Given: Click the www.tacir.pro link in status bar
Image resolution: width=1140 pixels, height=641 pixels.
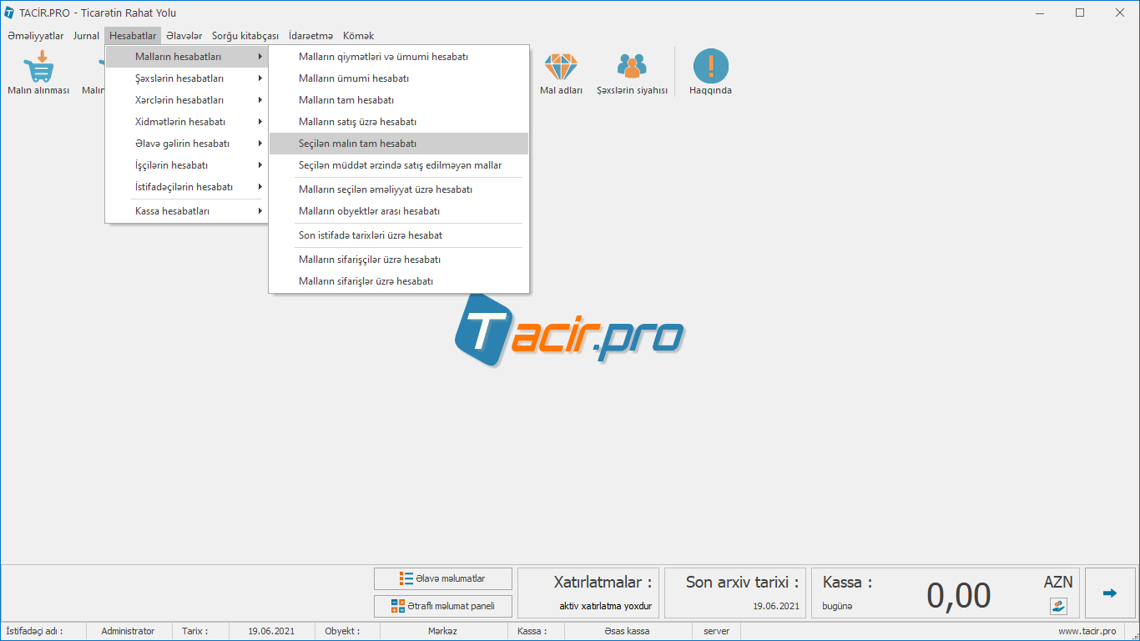Looking at the screenshot, I should [1087, 631].
